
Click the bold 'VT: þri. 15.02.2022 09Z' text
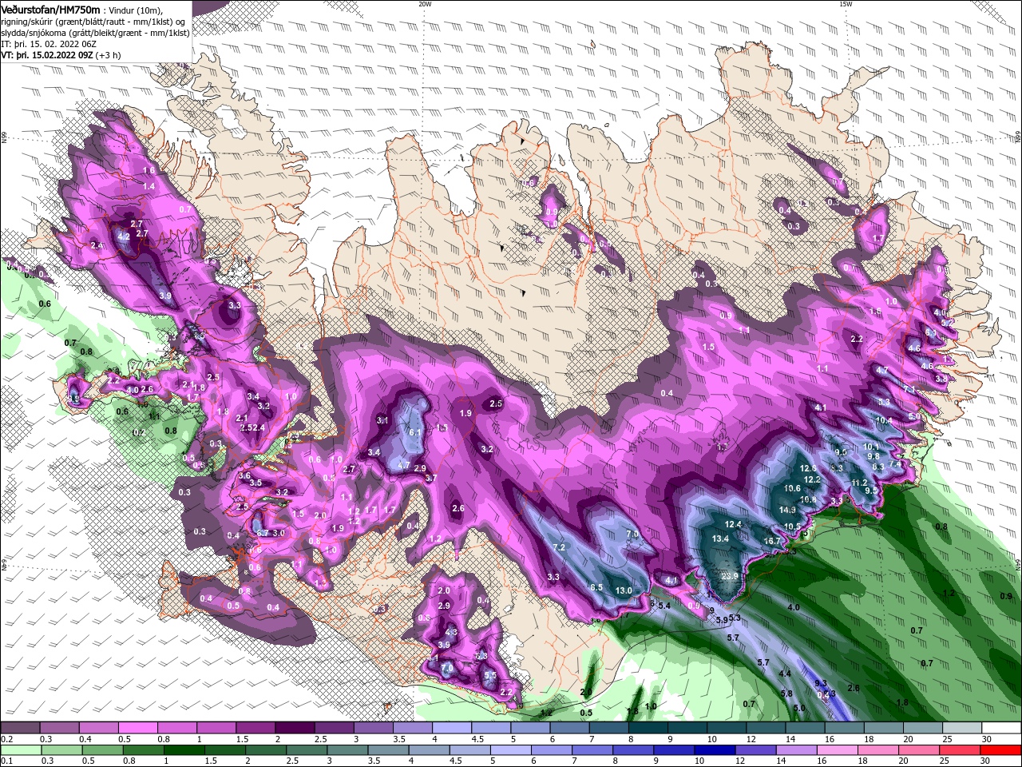pyautogui.click(x=46, y=55)
